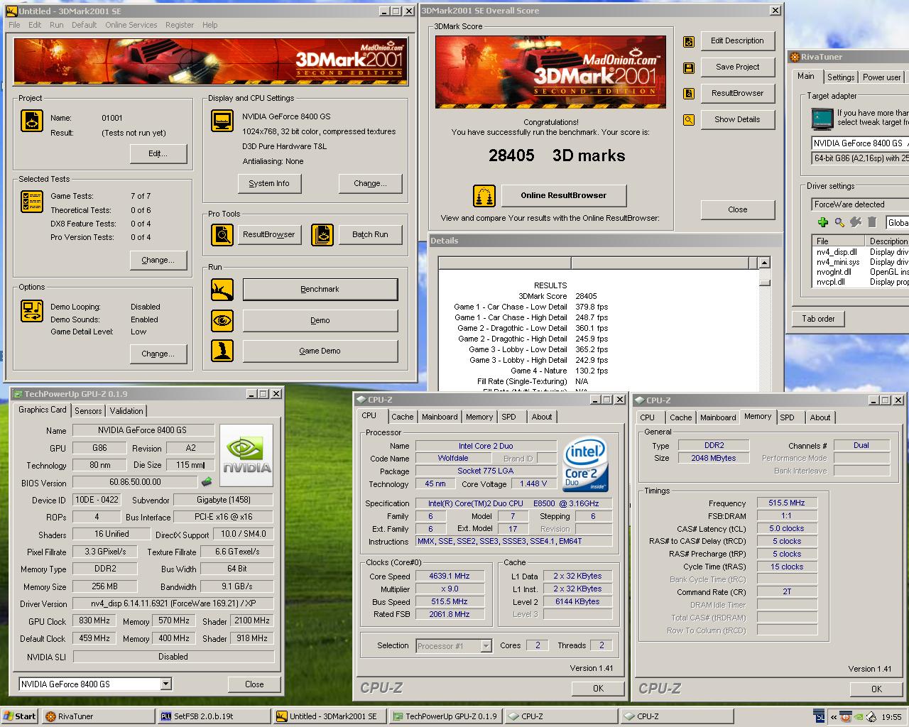Click the BIOS save chip icon in GPU-Z

pos(207,482)
